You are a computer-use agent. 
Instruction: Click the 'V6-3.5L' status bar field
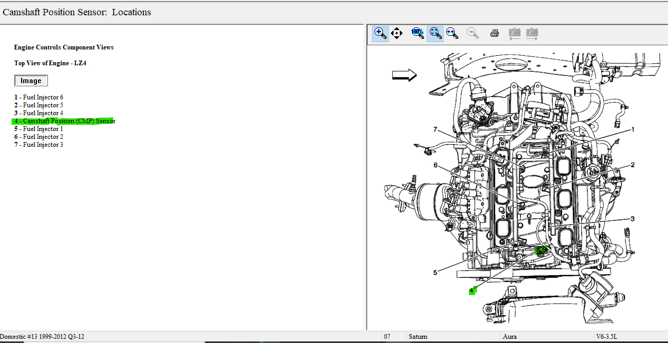tap(631, 337)
